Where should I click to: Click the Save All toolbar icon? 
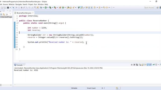coord(5,7)
